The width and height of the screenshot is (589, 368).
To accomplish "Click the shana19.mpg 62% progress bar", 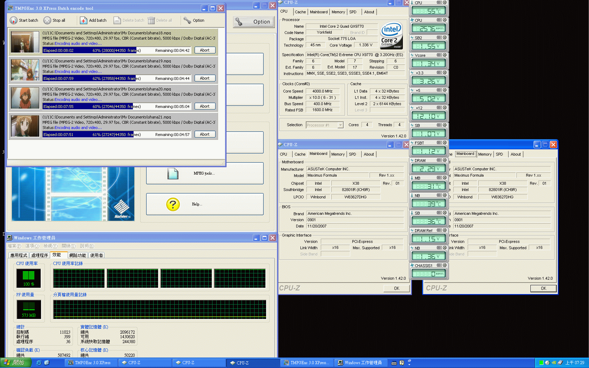I will [116, 79].
